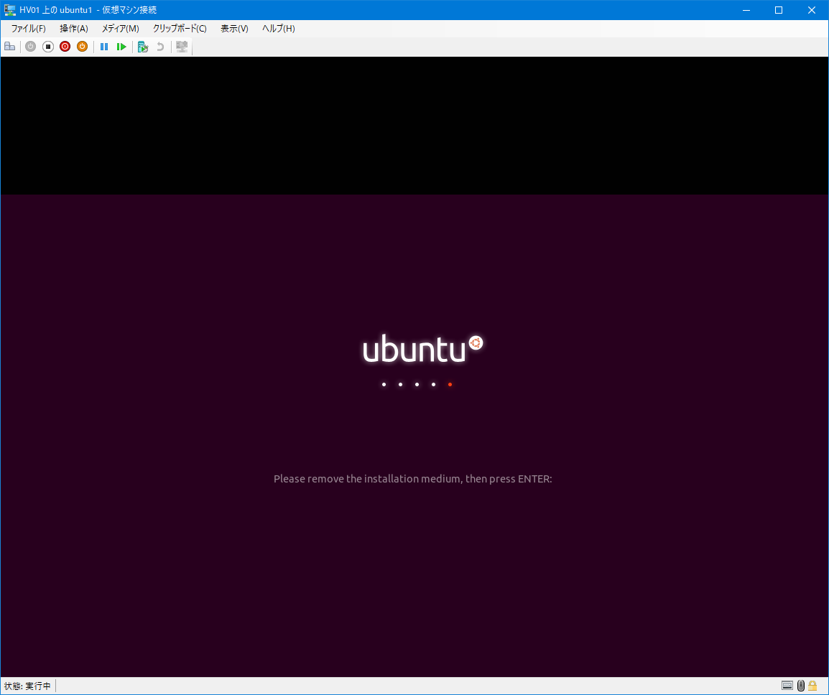Open the 操作 menu
The image size is (829, 695).
pos(73,29)
